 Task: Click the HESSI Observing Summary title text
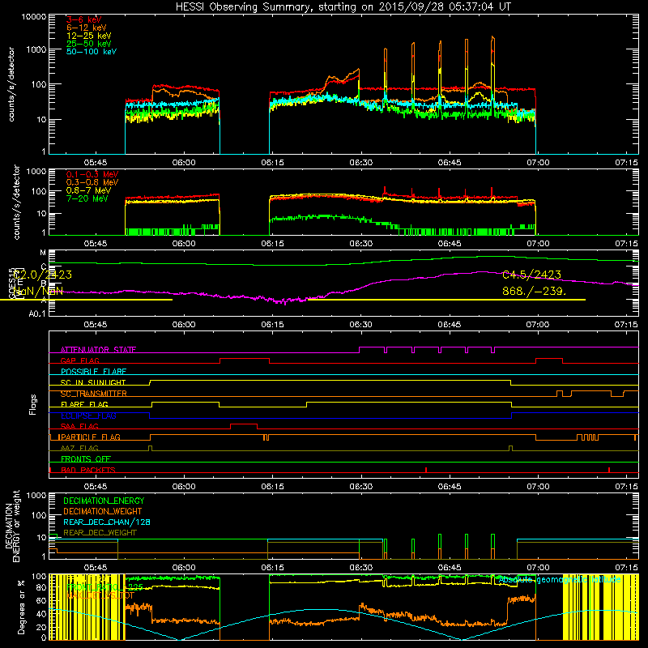tap(343, 6)
